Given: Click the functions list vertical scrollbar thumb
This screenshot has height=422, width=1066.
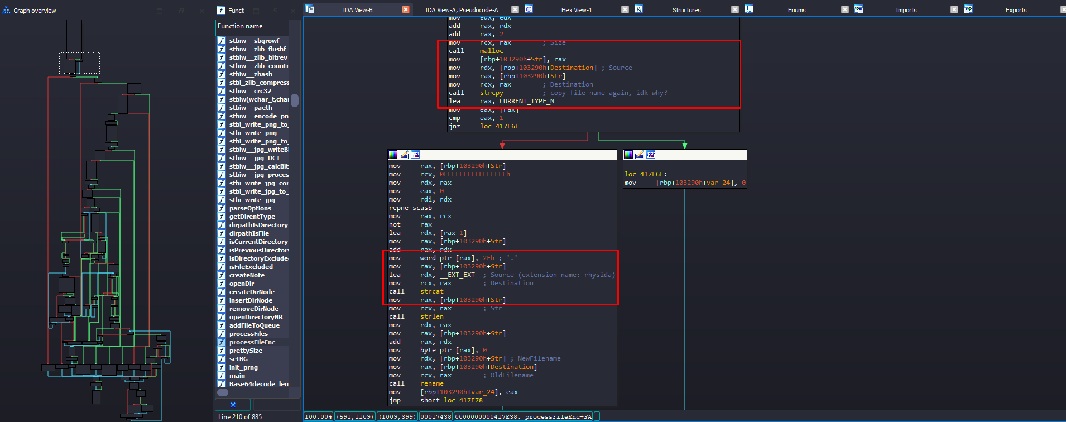Looking at the screenshot, I should pyautogui.click(x=295, y=100).
